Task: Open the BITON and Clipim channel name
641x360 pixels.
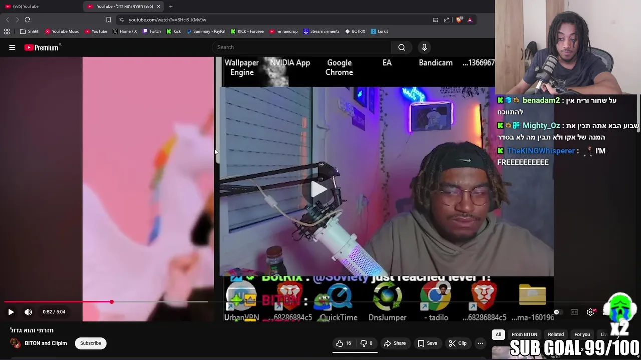Action: click(46, 343)
